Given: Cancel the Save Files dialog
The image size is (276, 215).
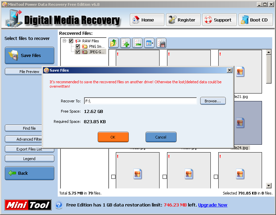Looking at the screenshot, I should [161, 137].
